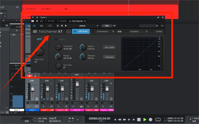Viewport: 199px width, 124px height.
Task: Select the 3 - Fat Channel tab
Action: (x=76, y=21)
